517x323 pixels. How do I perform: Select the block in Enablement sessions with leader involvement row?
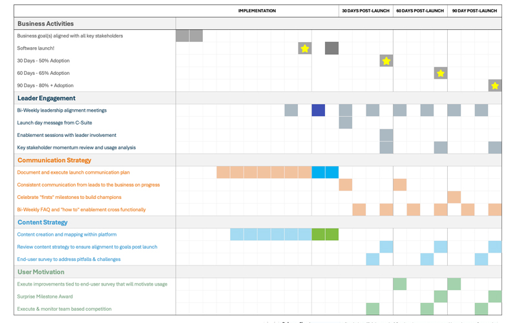(386, 135)
